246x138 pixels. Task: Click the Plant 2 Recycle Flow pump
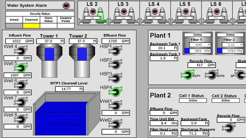tap(229, 127)
